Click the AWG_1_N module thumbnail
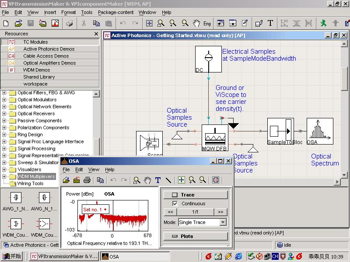The image size is (350, 262). pos(16,197)
